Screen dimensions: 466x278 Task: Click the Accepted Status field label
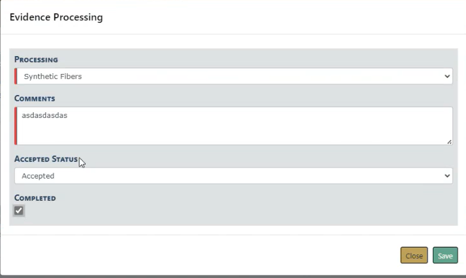tap(46, 159)
